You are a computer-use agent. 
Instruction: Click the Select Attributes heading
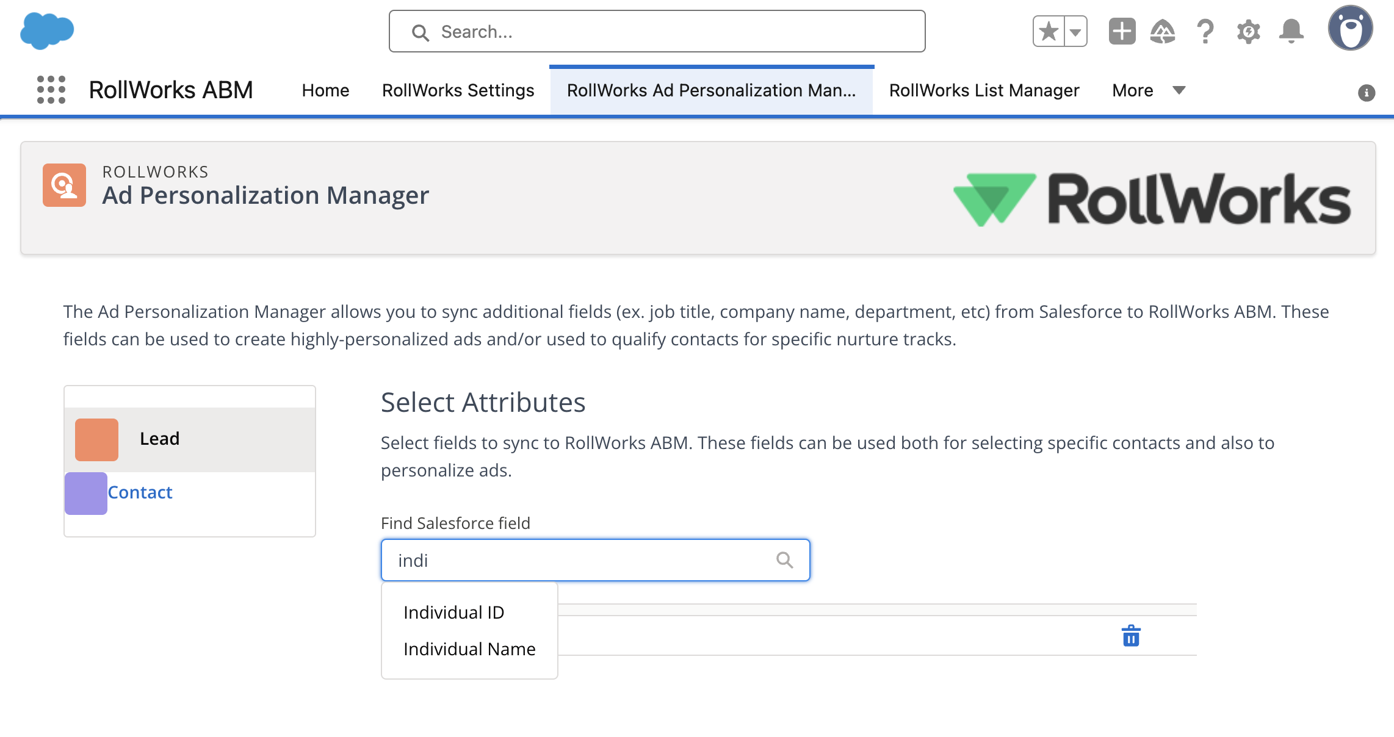[483, 403]
